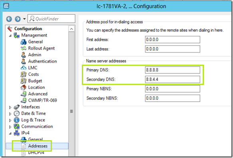Click the IPv4 network icon
Image resolution: width=233 pixels, height=158 pixels.
click(17, 133)
